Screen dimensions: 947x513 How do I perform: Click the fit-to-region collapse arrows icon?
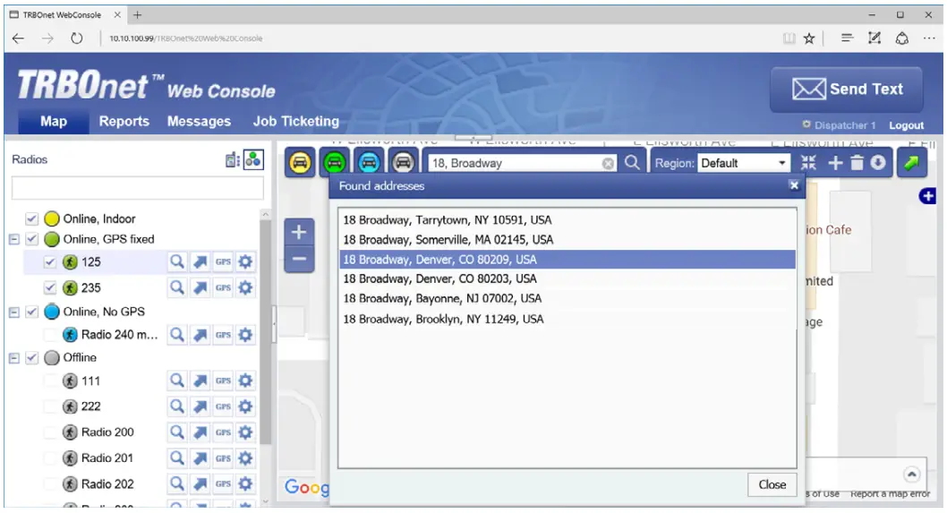(808, 163)
